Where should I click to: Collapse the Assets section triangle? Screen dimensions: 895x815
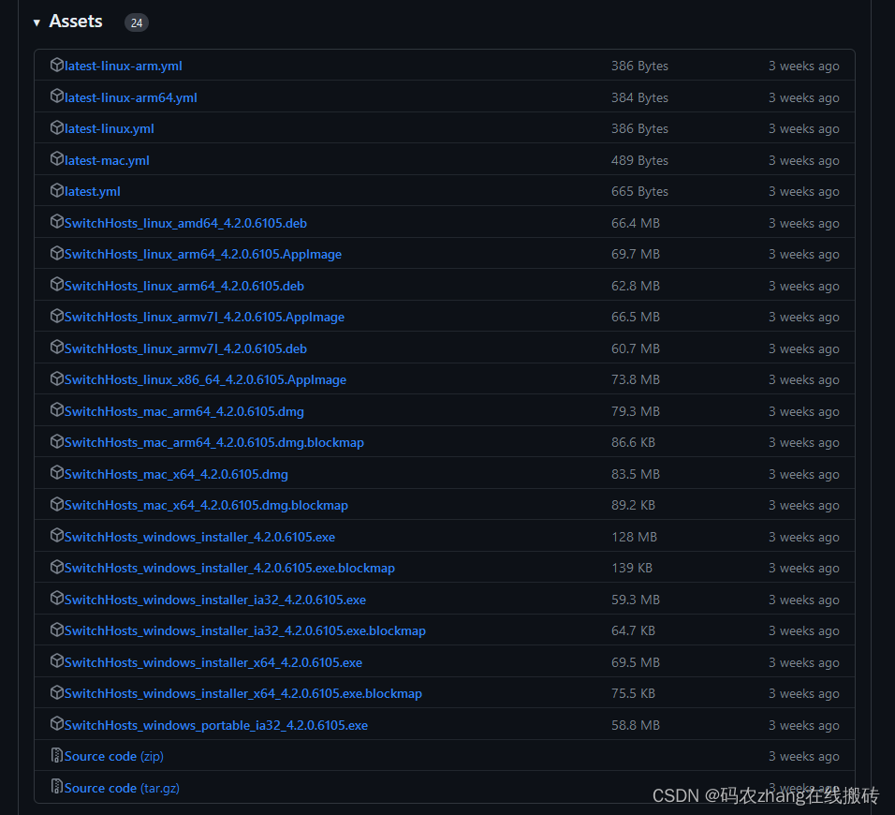(x=37, y=22)
